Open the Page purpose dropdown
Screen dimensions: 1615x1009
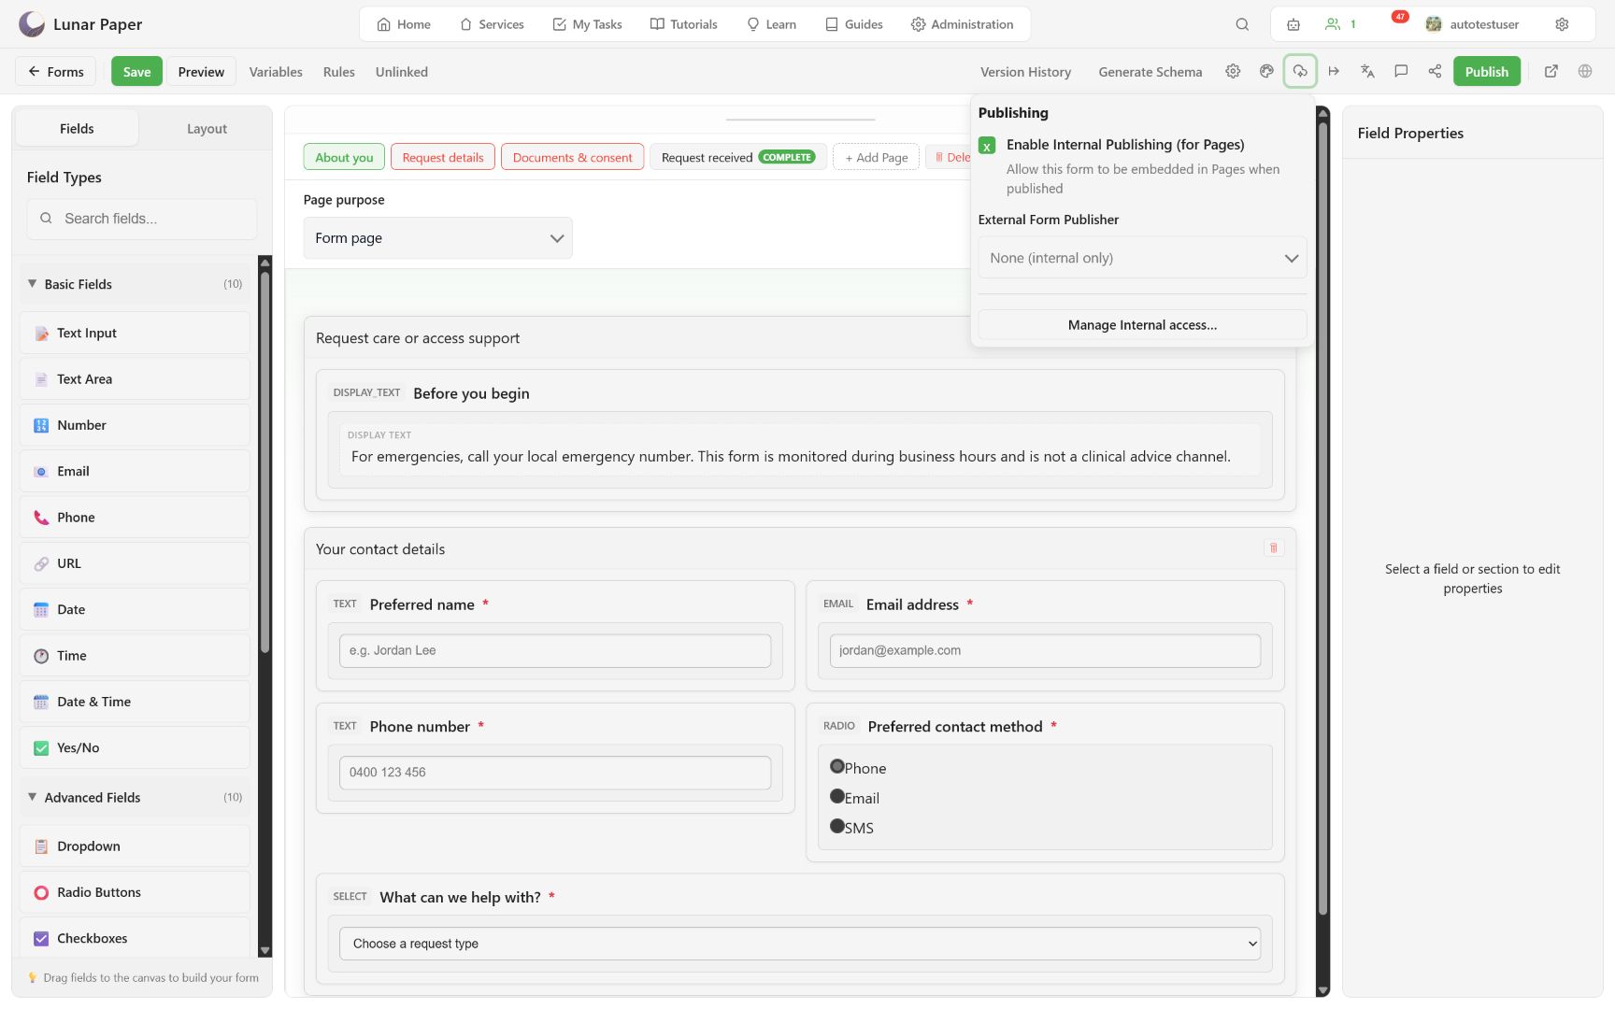[x=437, y=238]
